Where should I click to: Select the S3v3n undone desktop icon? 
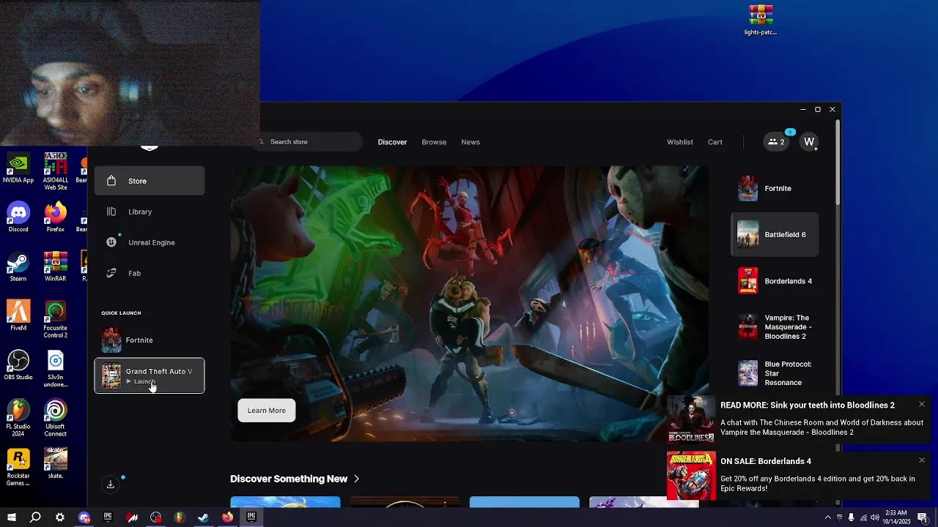(56, 369)
